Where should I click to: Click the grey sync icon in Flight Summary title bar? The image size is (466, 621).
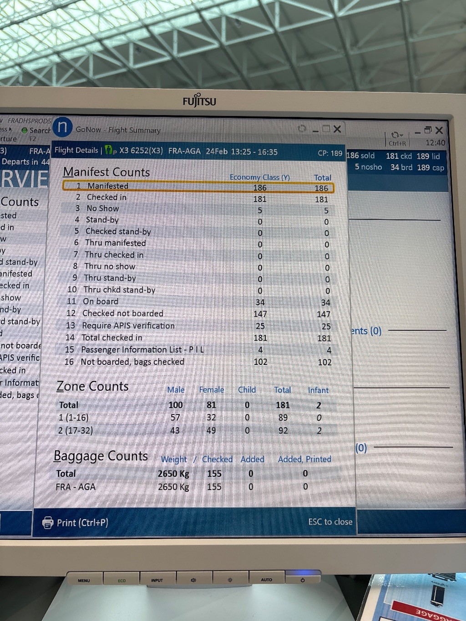[x=301, y=129]
